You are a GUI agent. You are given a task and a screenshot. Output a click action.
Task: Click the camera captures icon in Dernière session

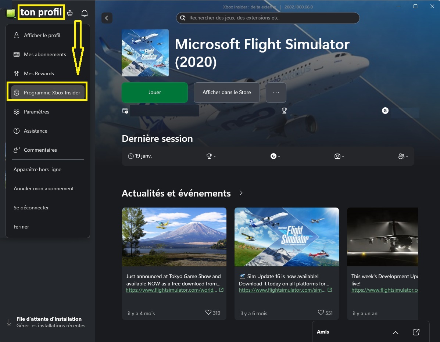(337, 156)
